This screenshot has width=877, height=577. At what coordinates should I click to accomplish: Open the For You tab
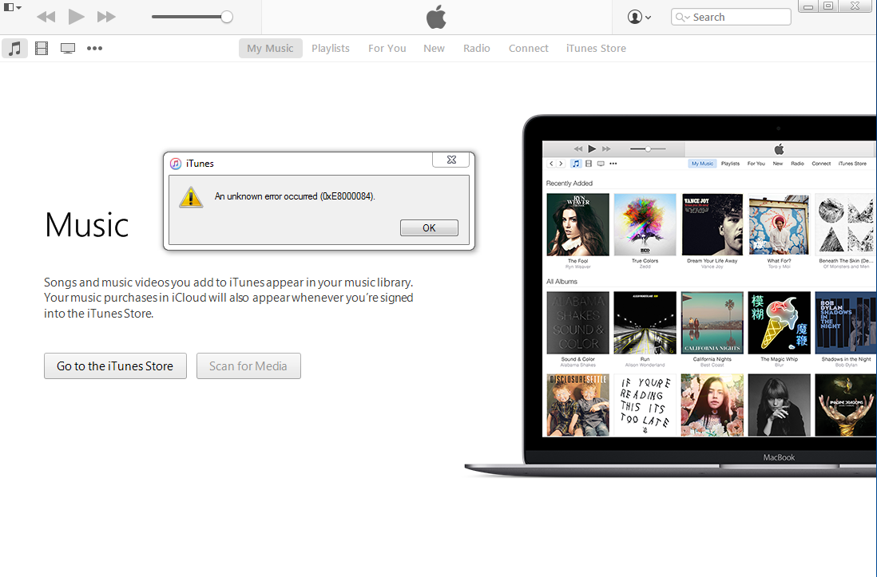(x=387, y=48)
